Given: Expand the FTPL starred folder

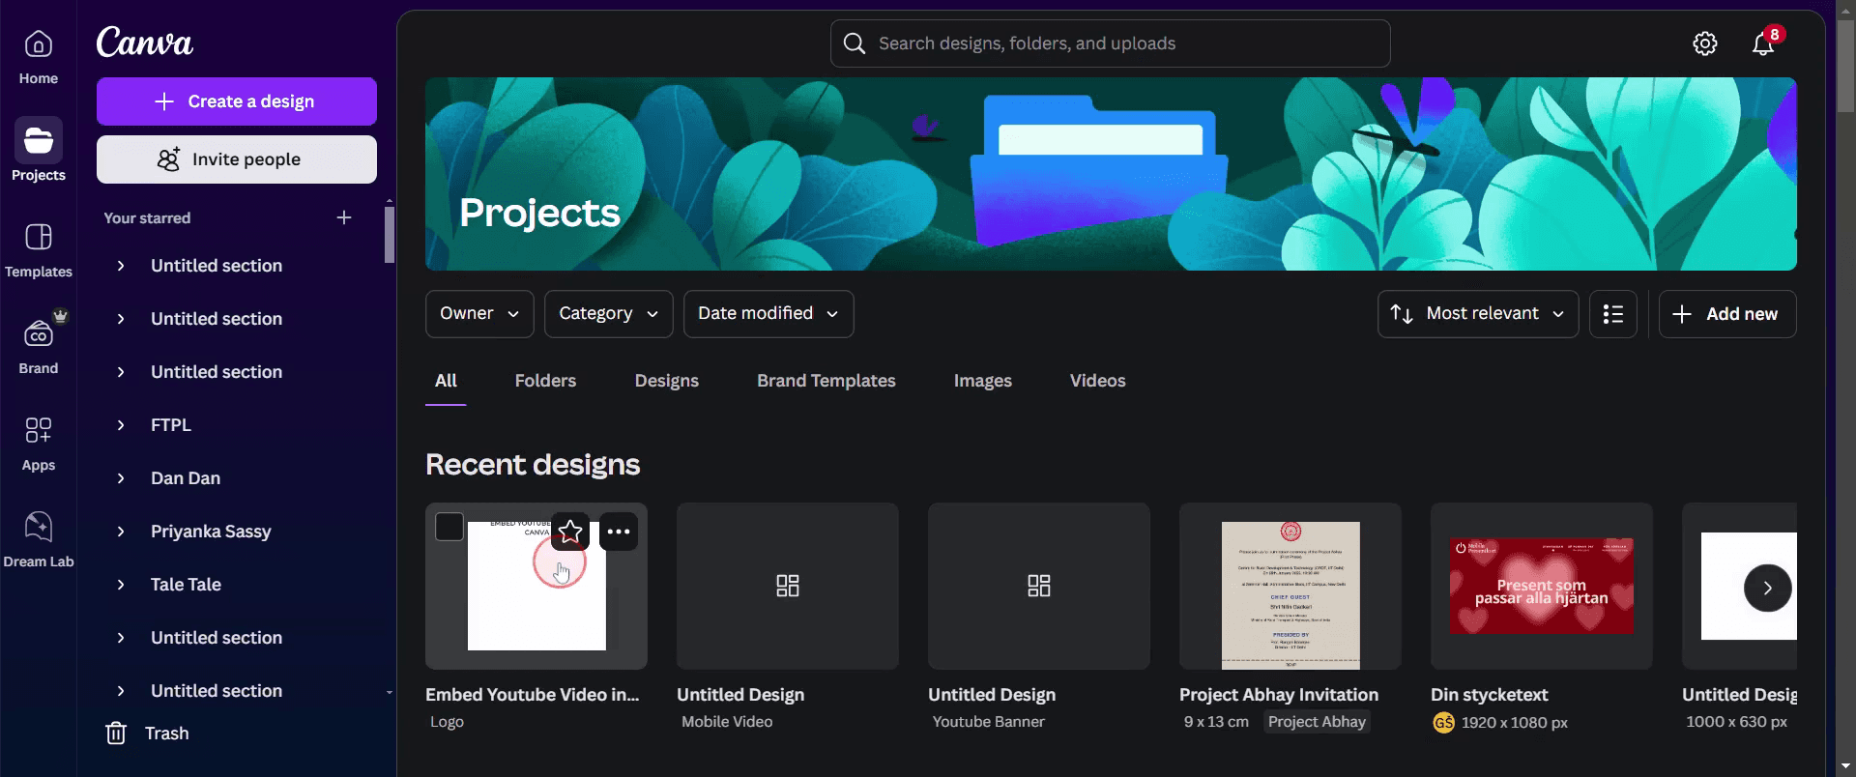Looking at the screenshot, I should click(121, 425).
